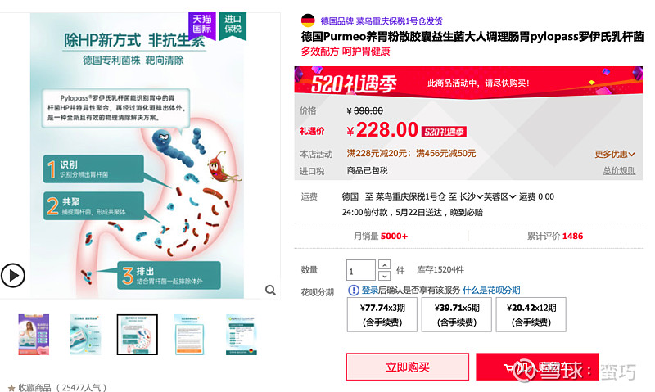Click the quantity input field

(x=360, y=270)
